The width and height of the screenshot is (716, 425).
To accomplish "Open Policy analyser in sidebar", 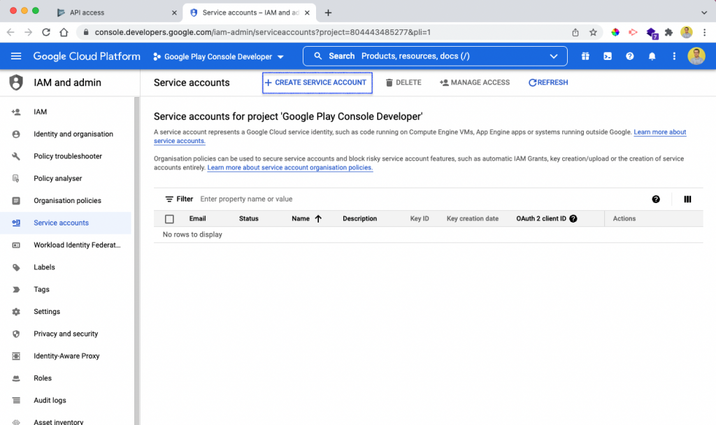I will 57,179.
